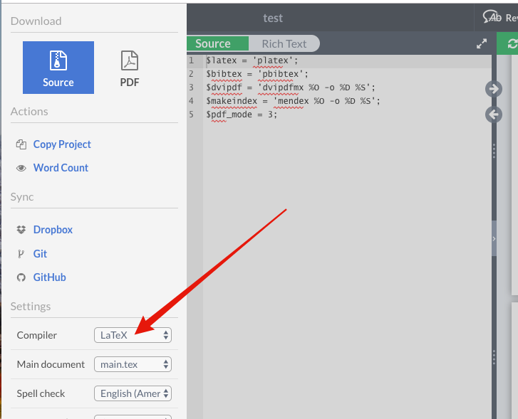Click line number 5 in the gutter
The height and width of the screenshot is (419, 518).
191,115
